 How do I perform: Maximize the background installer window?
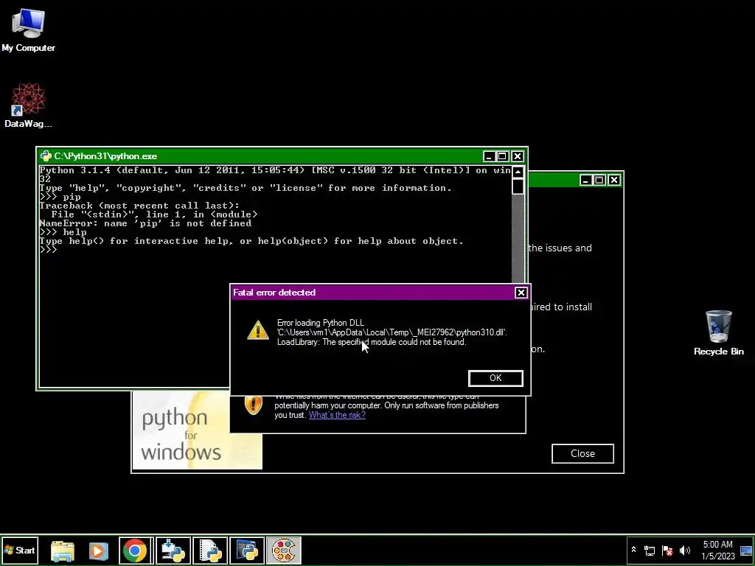[x=599, y=180]
